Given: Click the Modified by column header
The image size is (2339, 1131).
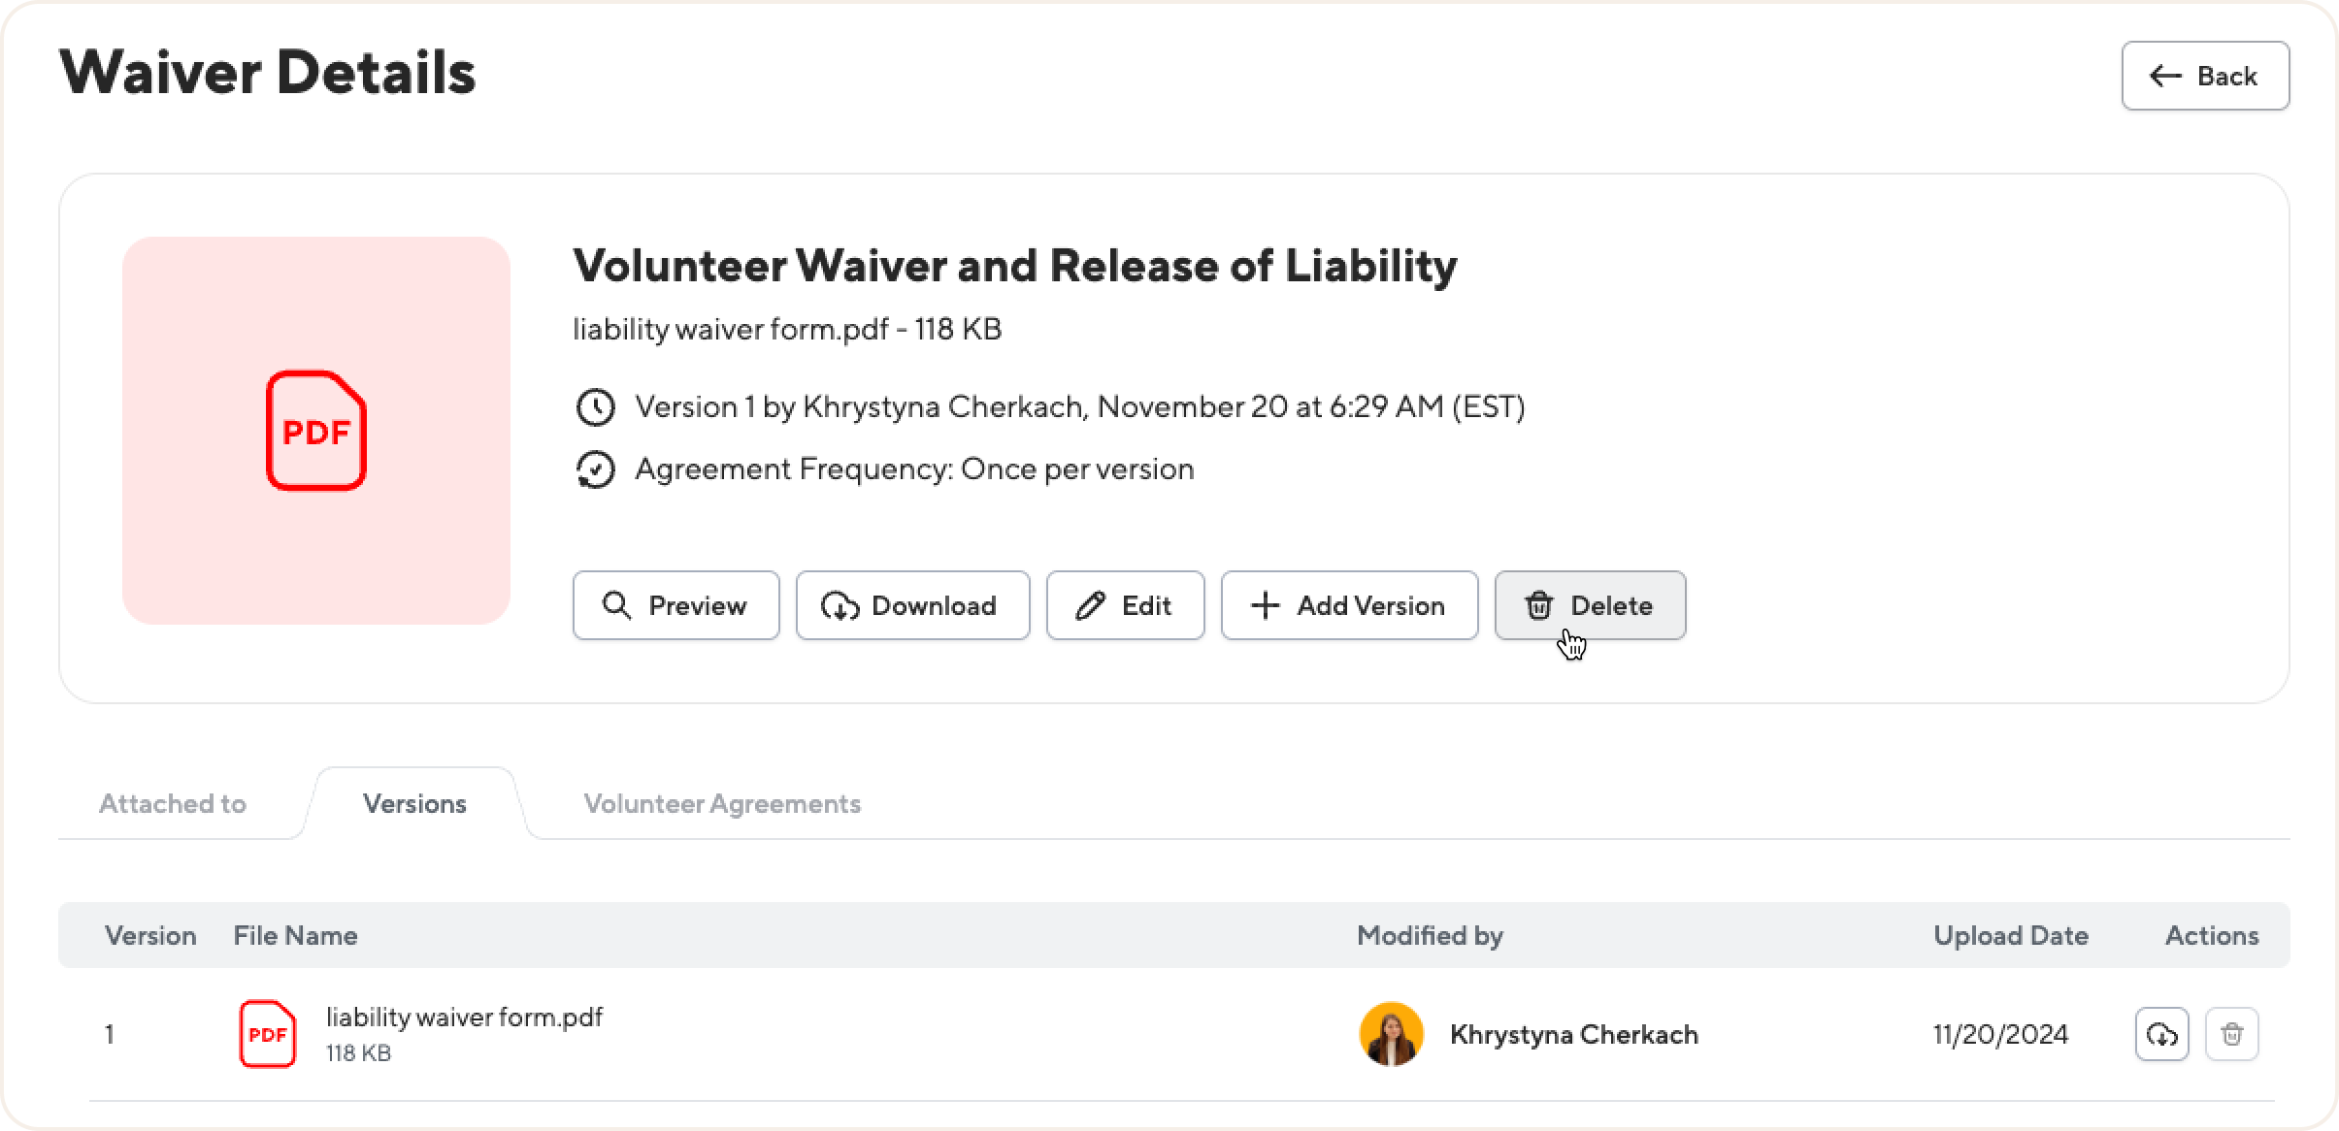Looking at the screenshot, I should coord(1430,935).
